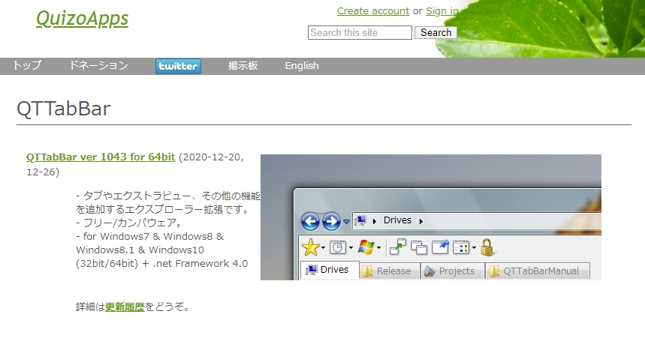Open recent pages dropdown beside Forward arrow
Screen dimensions: 645x338
[346, 222]
